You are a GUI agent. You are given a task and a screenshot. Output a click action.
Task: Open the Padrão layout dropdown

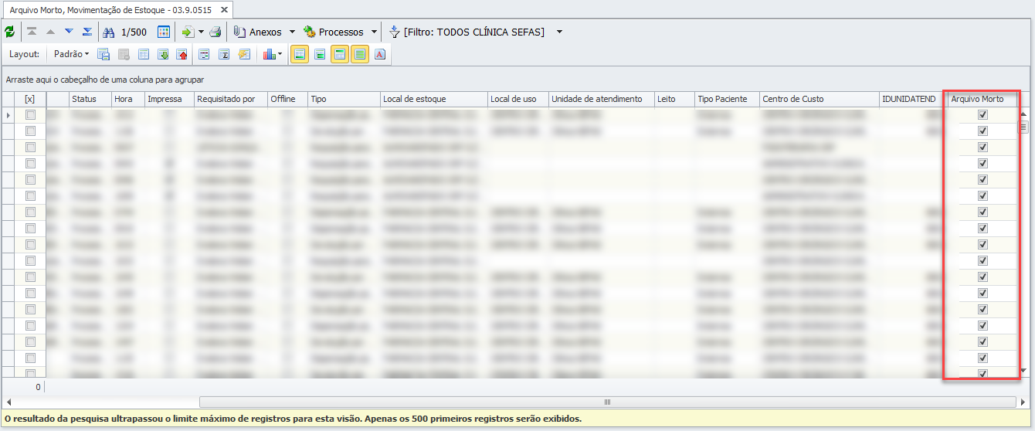click(x=72, y=54)
